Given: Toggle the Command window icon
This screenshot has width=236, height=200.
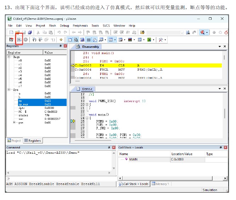Looking at the screenshot, I should 70,40.
